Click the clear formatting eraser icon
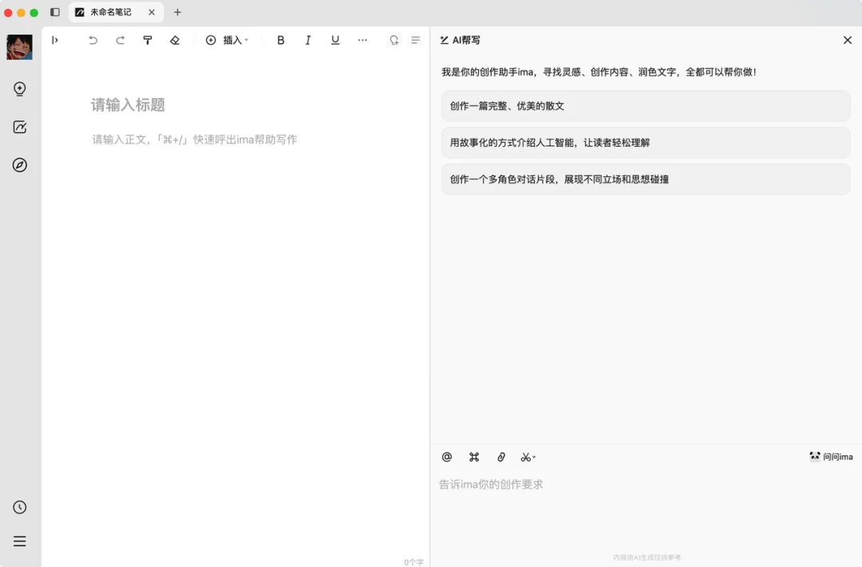 click(x=175, y=40)
